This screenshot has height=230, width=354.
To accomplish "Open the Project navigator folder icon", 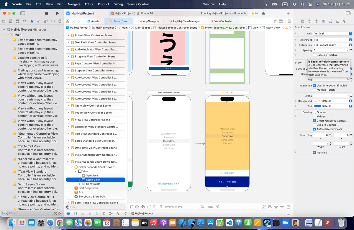I will [x=4, y=21].
